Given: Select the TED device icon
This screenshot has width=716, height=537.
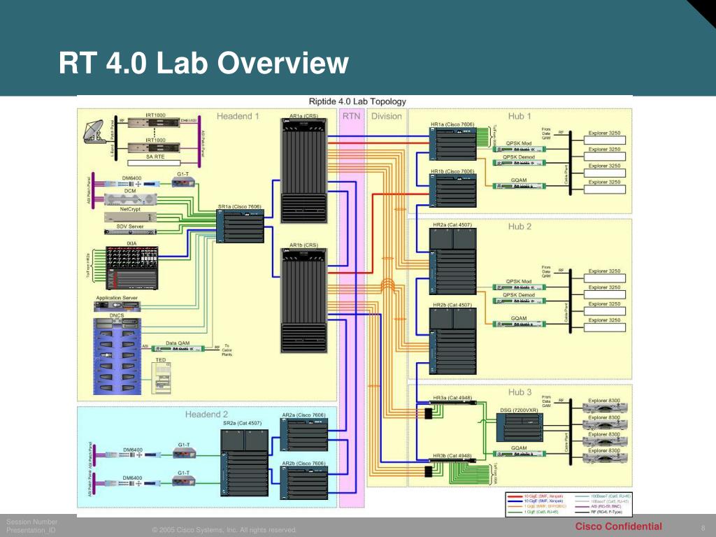Looking at the screenshot, I should point(161,378).
